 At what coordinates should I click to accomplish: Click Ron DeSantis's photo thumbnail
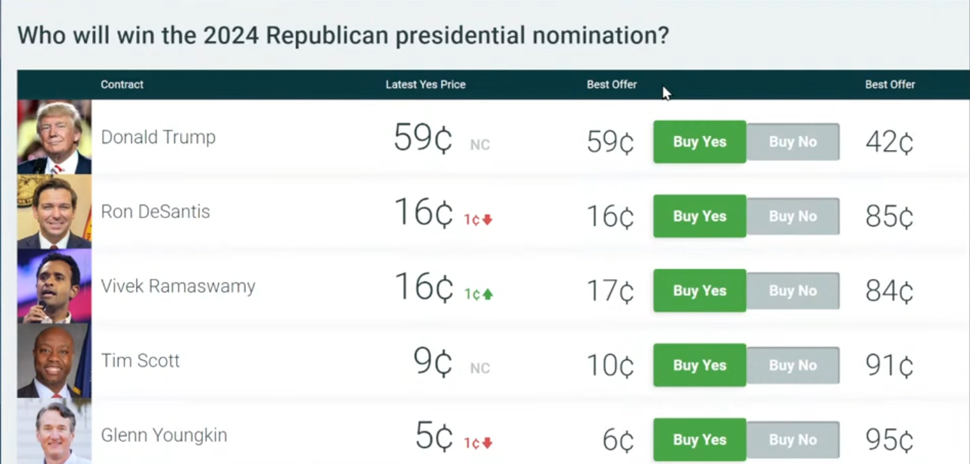54,212
